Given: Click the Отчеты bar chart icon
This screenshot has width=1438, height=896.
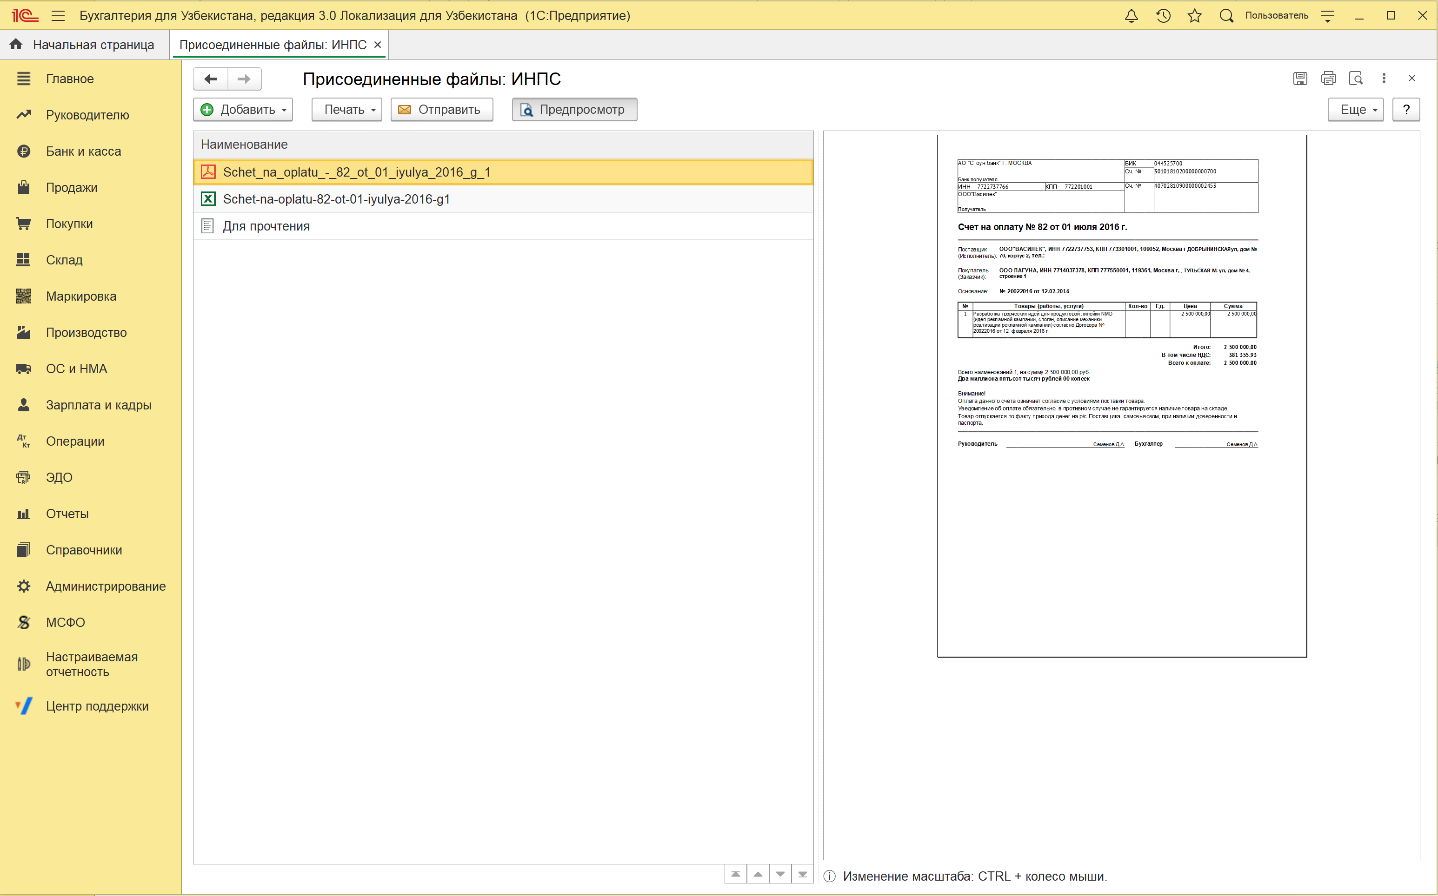Looking at the screenshot, I should tap(24, 514).
